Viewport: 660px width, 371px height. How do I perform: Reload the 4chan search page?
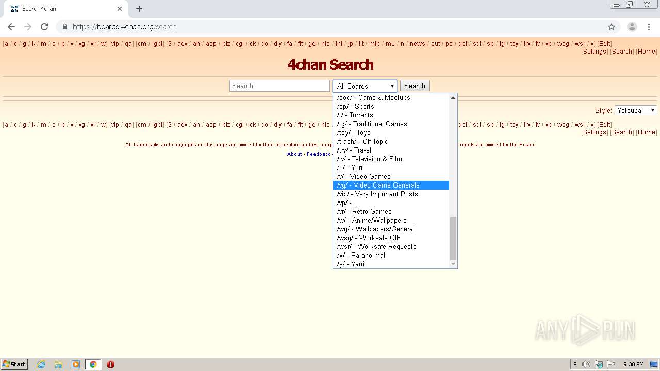(44, 27)
